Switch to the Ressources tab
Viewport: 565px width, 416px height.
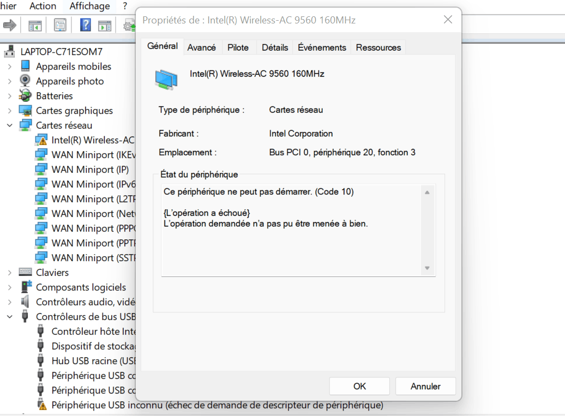coord(378,47)
